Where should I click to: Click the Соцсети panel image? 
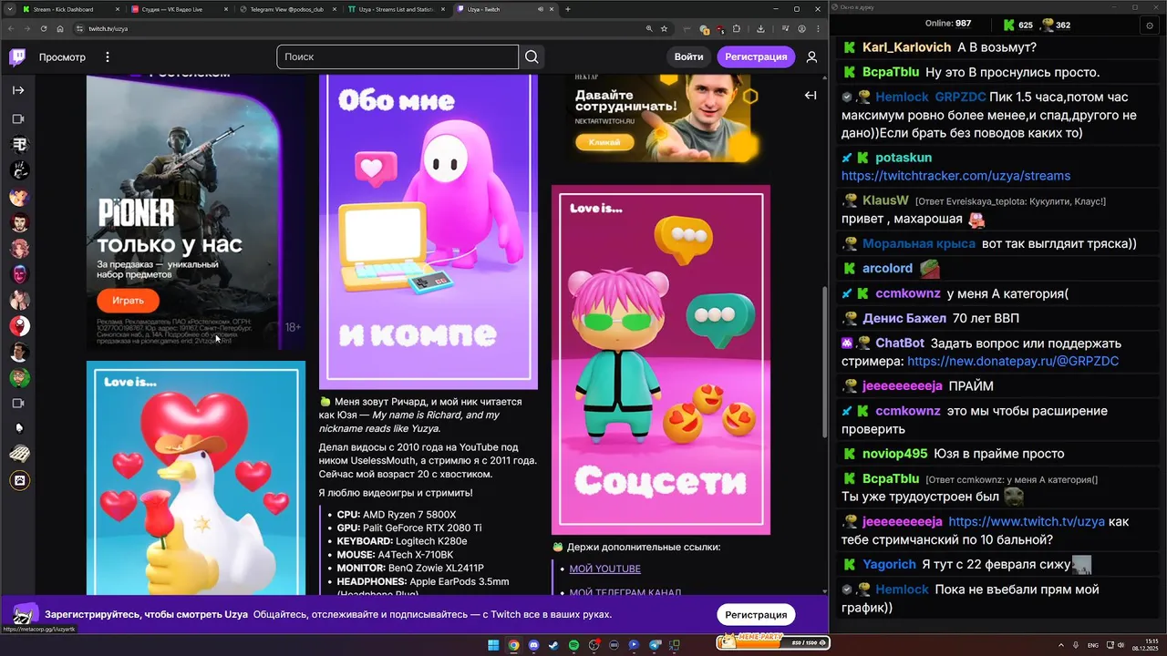click(x=661, y=360)
